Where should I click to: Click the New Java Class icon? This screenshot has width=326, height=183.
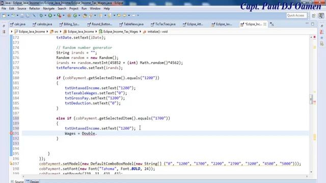(75, 15)
